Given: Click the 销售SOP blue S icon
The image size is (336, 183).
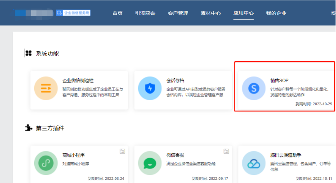Looking at the screenshot, I should 253,88.
